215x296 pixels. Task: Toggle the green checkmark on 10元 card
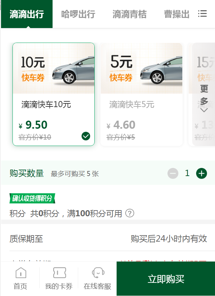tap(86, 136)
